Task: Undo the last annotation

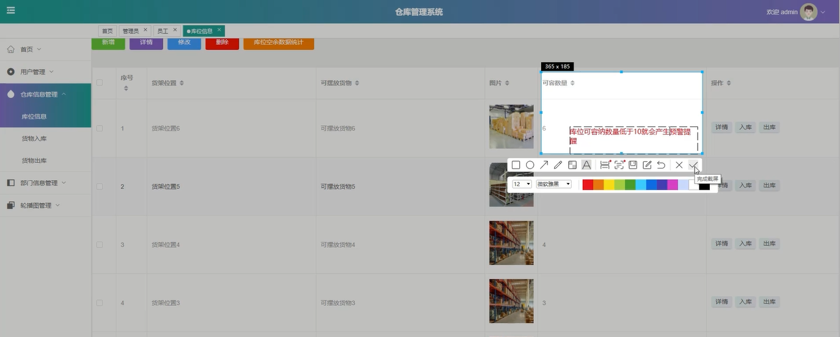Action: (x=661, y=165)
